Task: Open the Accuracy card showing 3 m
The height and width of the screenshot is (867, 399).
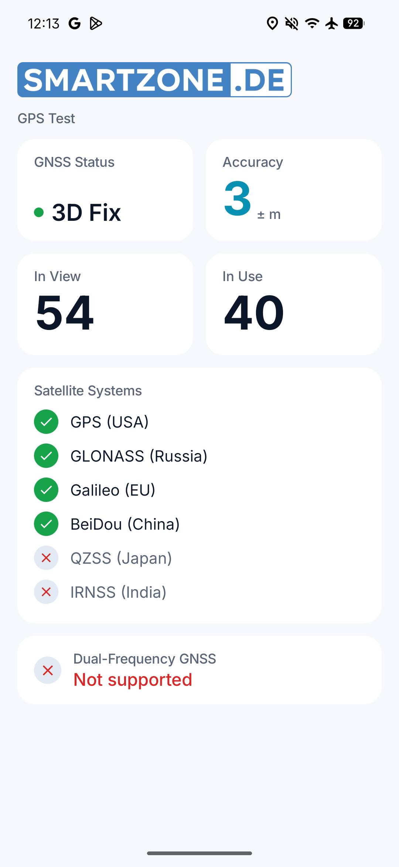Action: (x=294, y=190)
